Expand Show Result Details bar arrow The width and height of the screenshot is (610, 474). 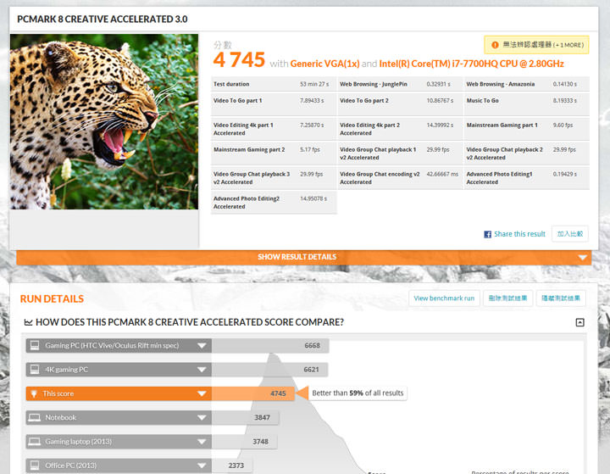(582, 258)
